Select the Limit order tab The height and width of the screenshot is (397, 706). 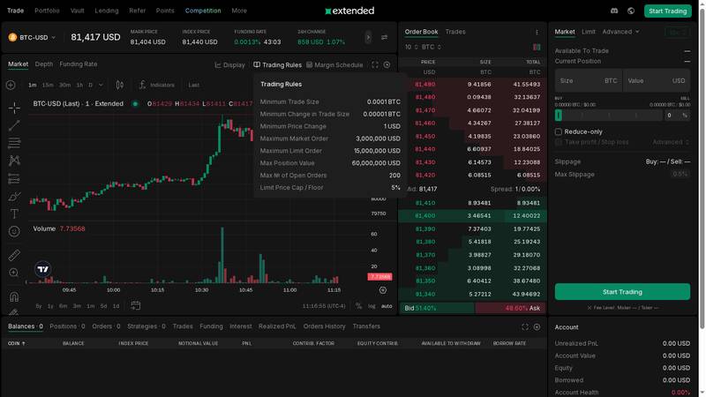(588, 32)
